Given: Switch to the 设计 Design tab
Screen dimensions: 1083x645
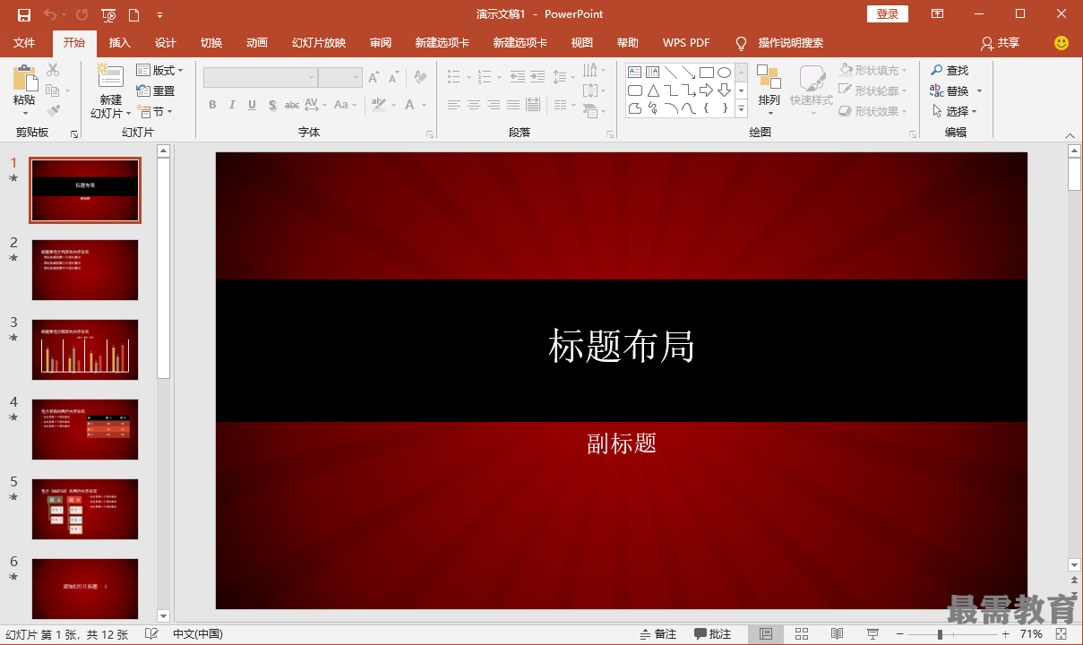Looking at the screenshot, I should pos(166,43).
